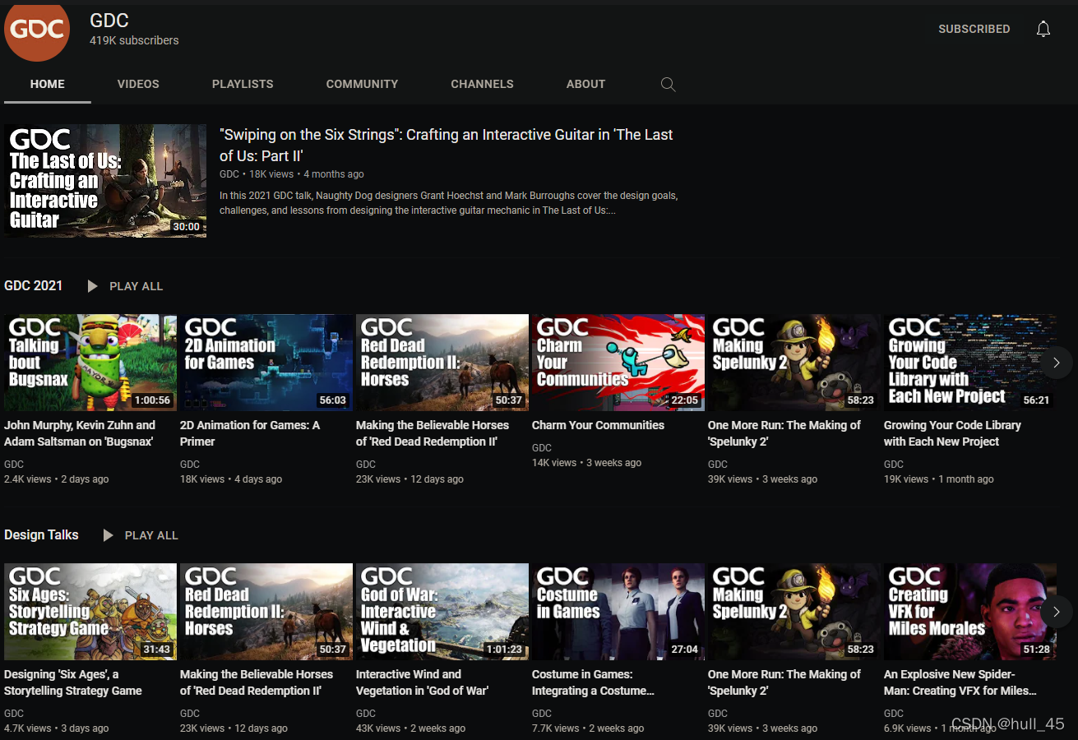1078x740 pixels.
Task: Open the Creating VFX for Miles Morales thumbnail
Action: 970,612
